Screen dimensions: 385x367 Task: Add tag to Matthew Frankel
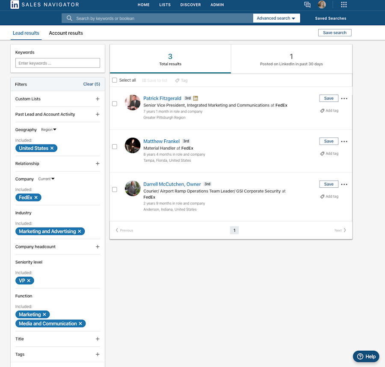pyautogui.click(x=329, y=154)
